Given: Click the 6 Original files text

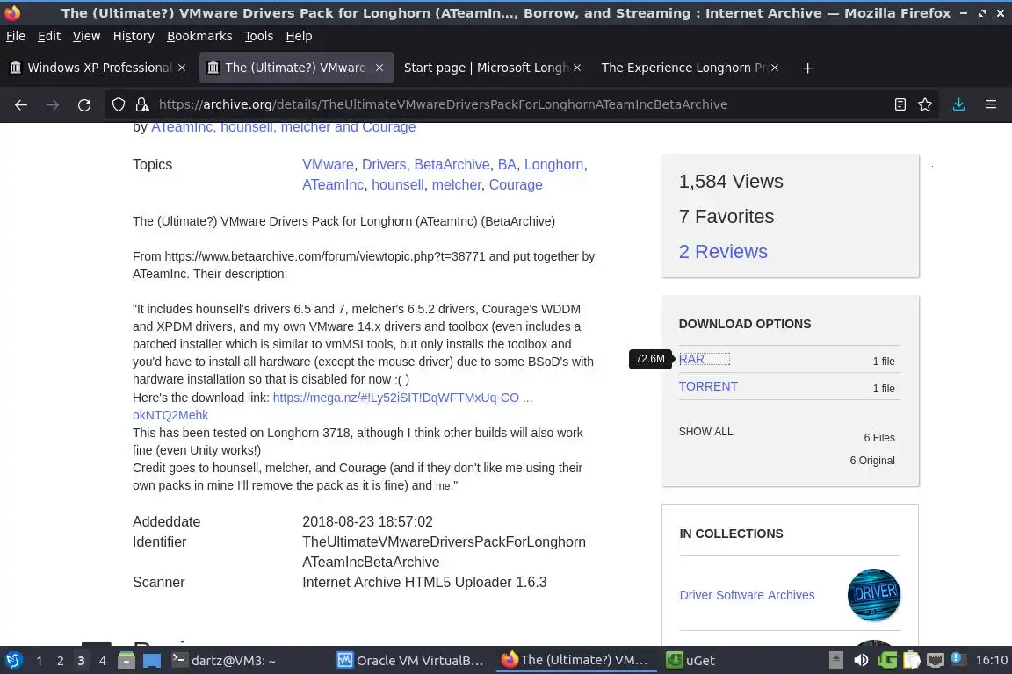Looking at the screenshot, I should click(x=872, y=461).
